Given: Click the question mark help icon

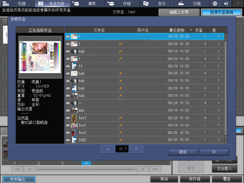Looking at the screenshot, I should (x=238, y=3).
